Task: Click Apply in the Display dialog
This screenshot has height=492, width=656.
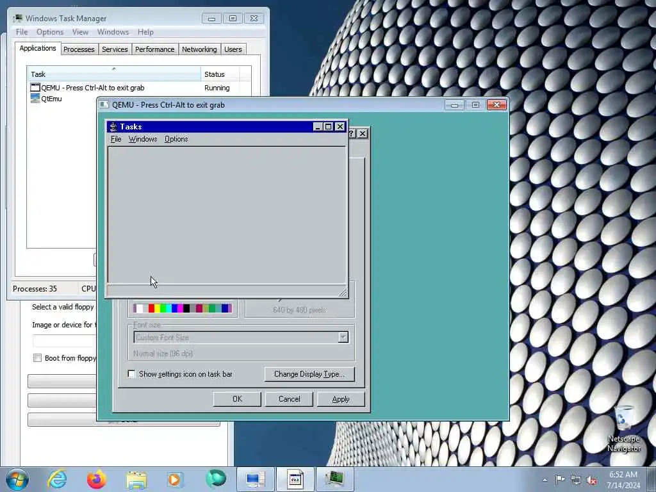Action: click(x=341, y=399)
